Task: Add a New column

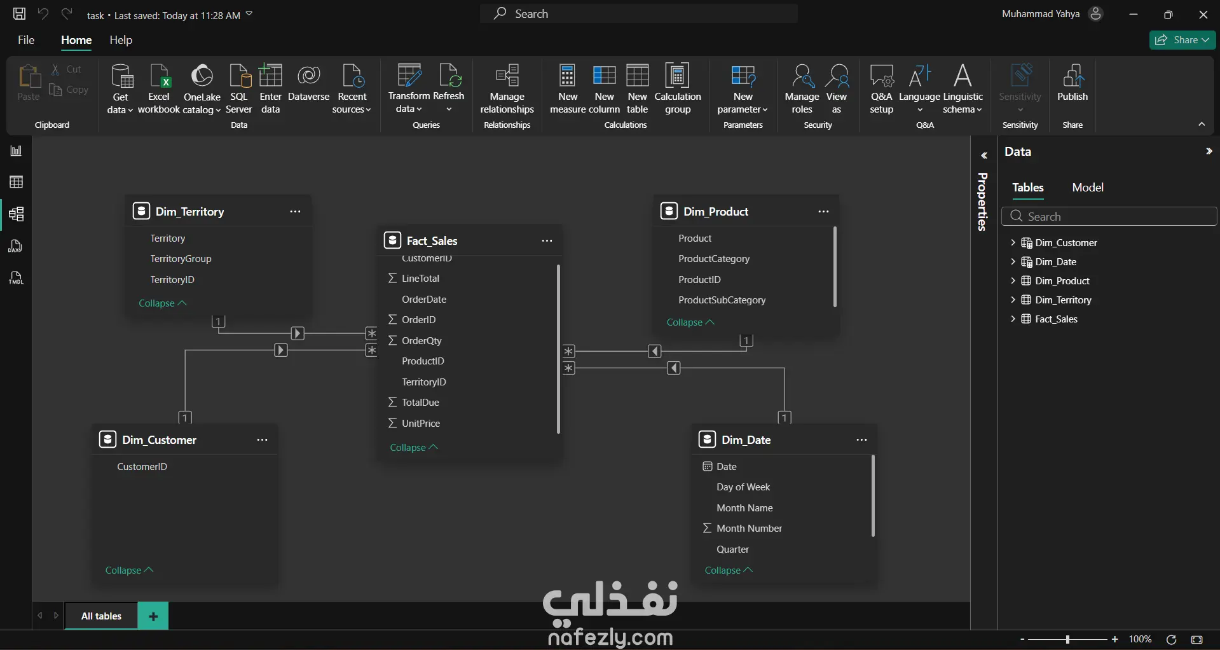Action: coord(605,89)
